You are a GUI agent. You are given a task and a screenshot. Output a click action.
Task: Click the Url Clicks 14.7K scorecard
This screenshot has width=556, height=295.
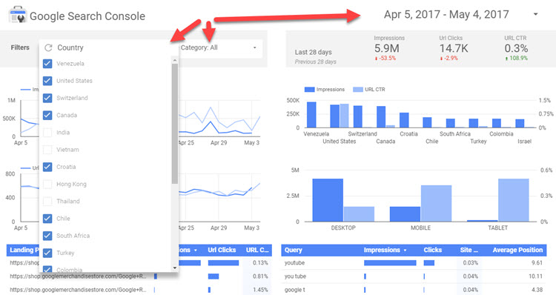(454, 48)
